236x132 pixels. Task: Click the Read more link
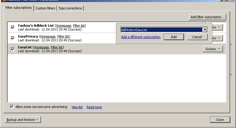click(94, 107)
